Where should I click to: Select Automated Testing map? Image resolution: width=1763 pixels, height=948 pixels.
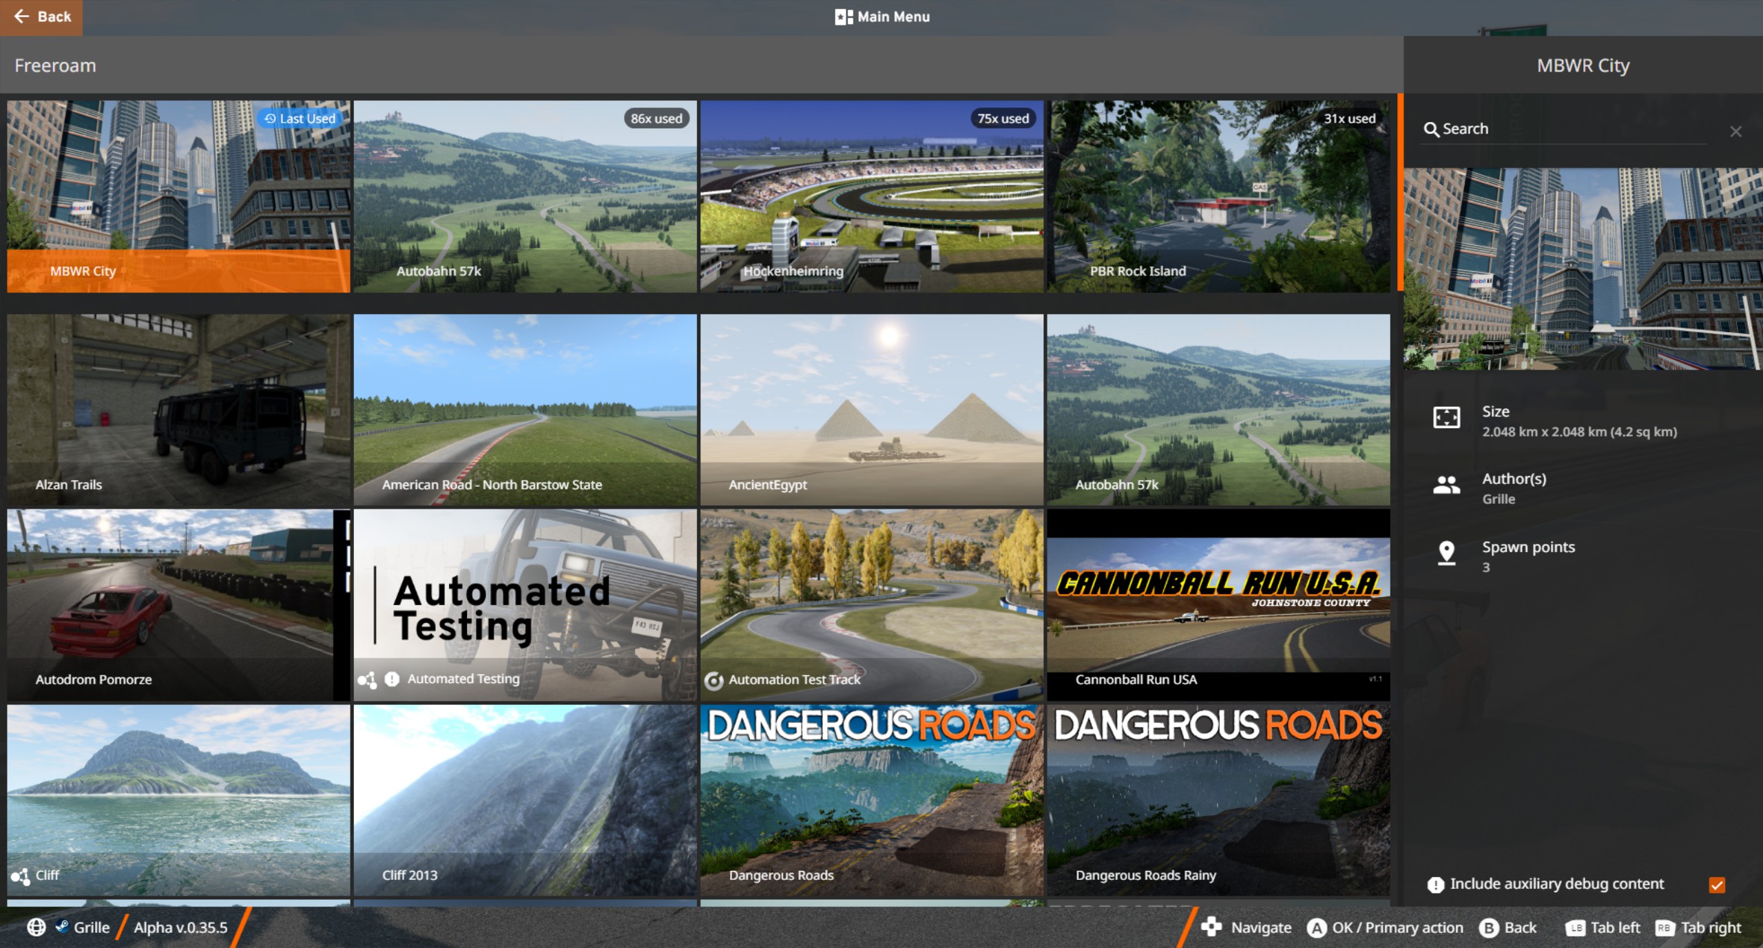525,605
